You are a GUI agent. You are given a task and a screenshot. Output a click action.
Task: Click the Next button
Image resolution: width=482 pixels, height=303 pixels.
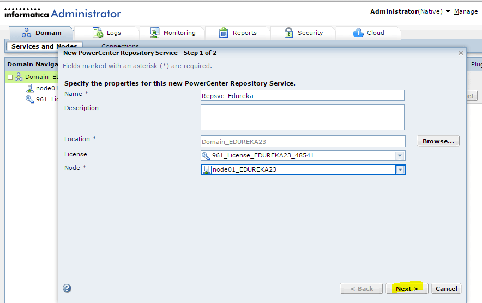coord(407,289)
